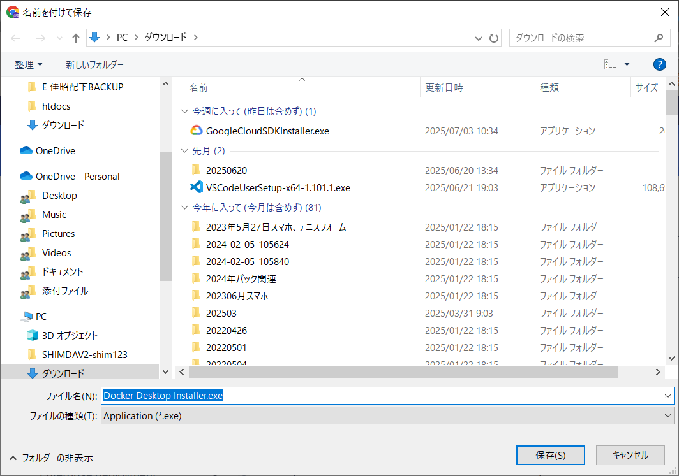Open the view mode dropdown arrow
Screen dimensions: 679x476
click(627, 64)
